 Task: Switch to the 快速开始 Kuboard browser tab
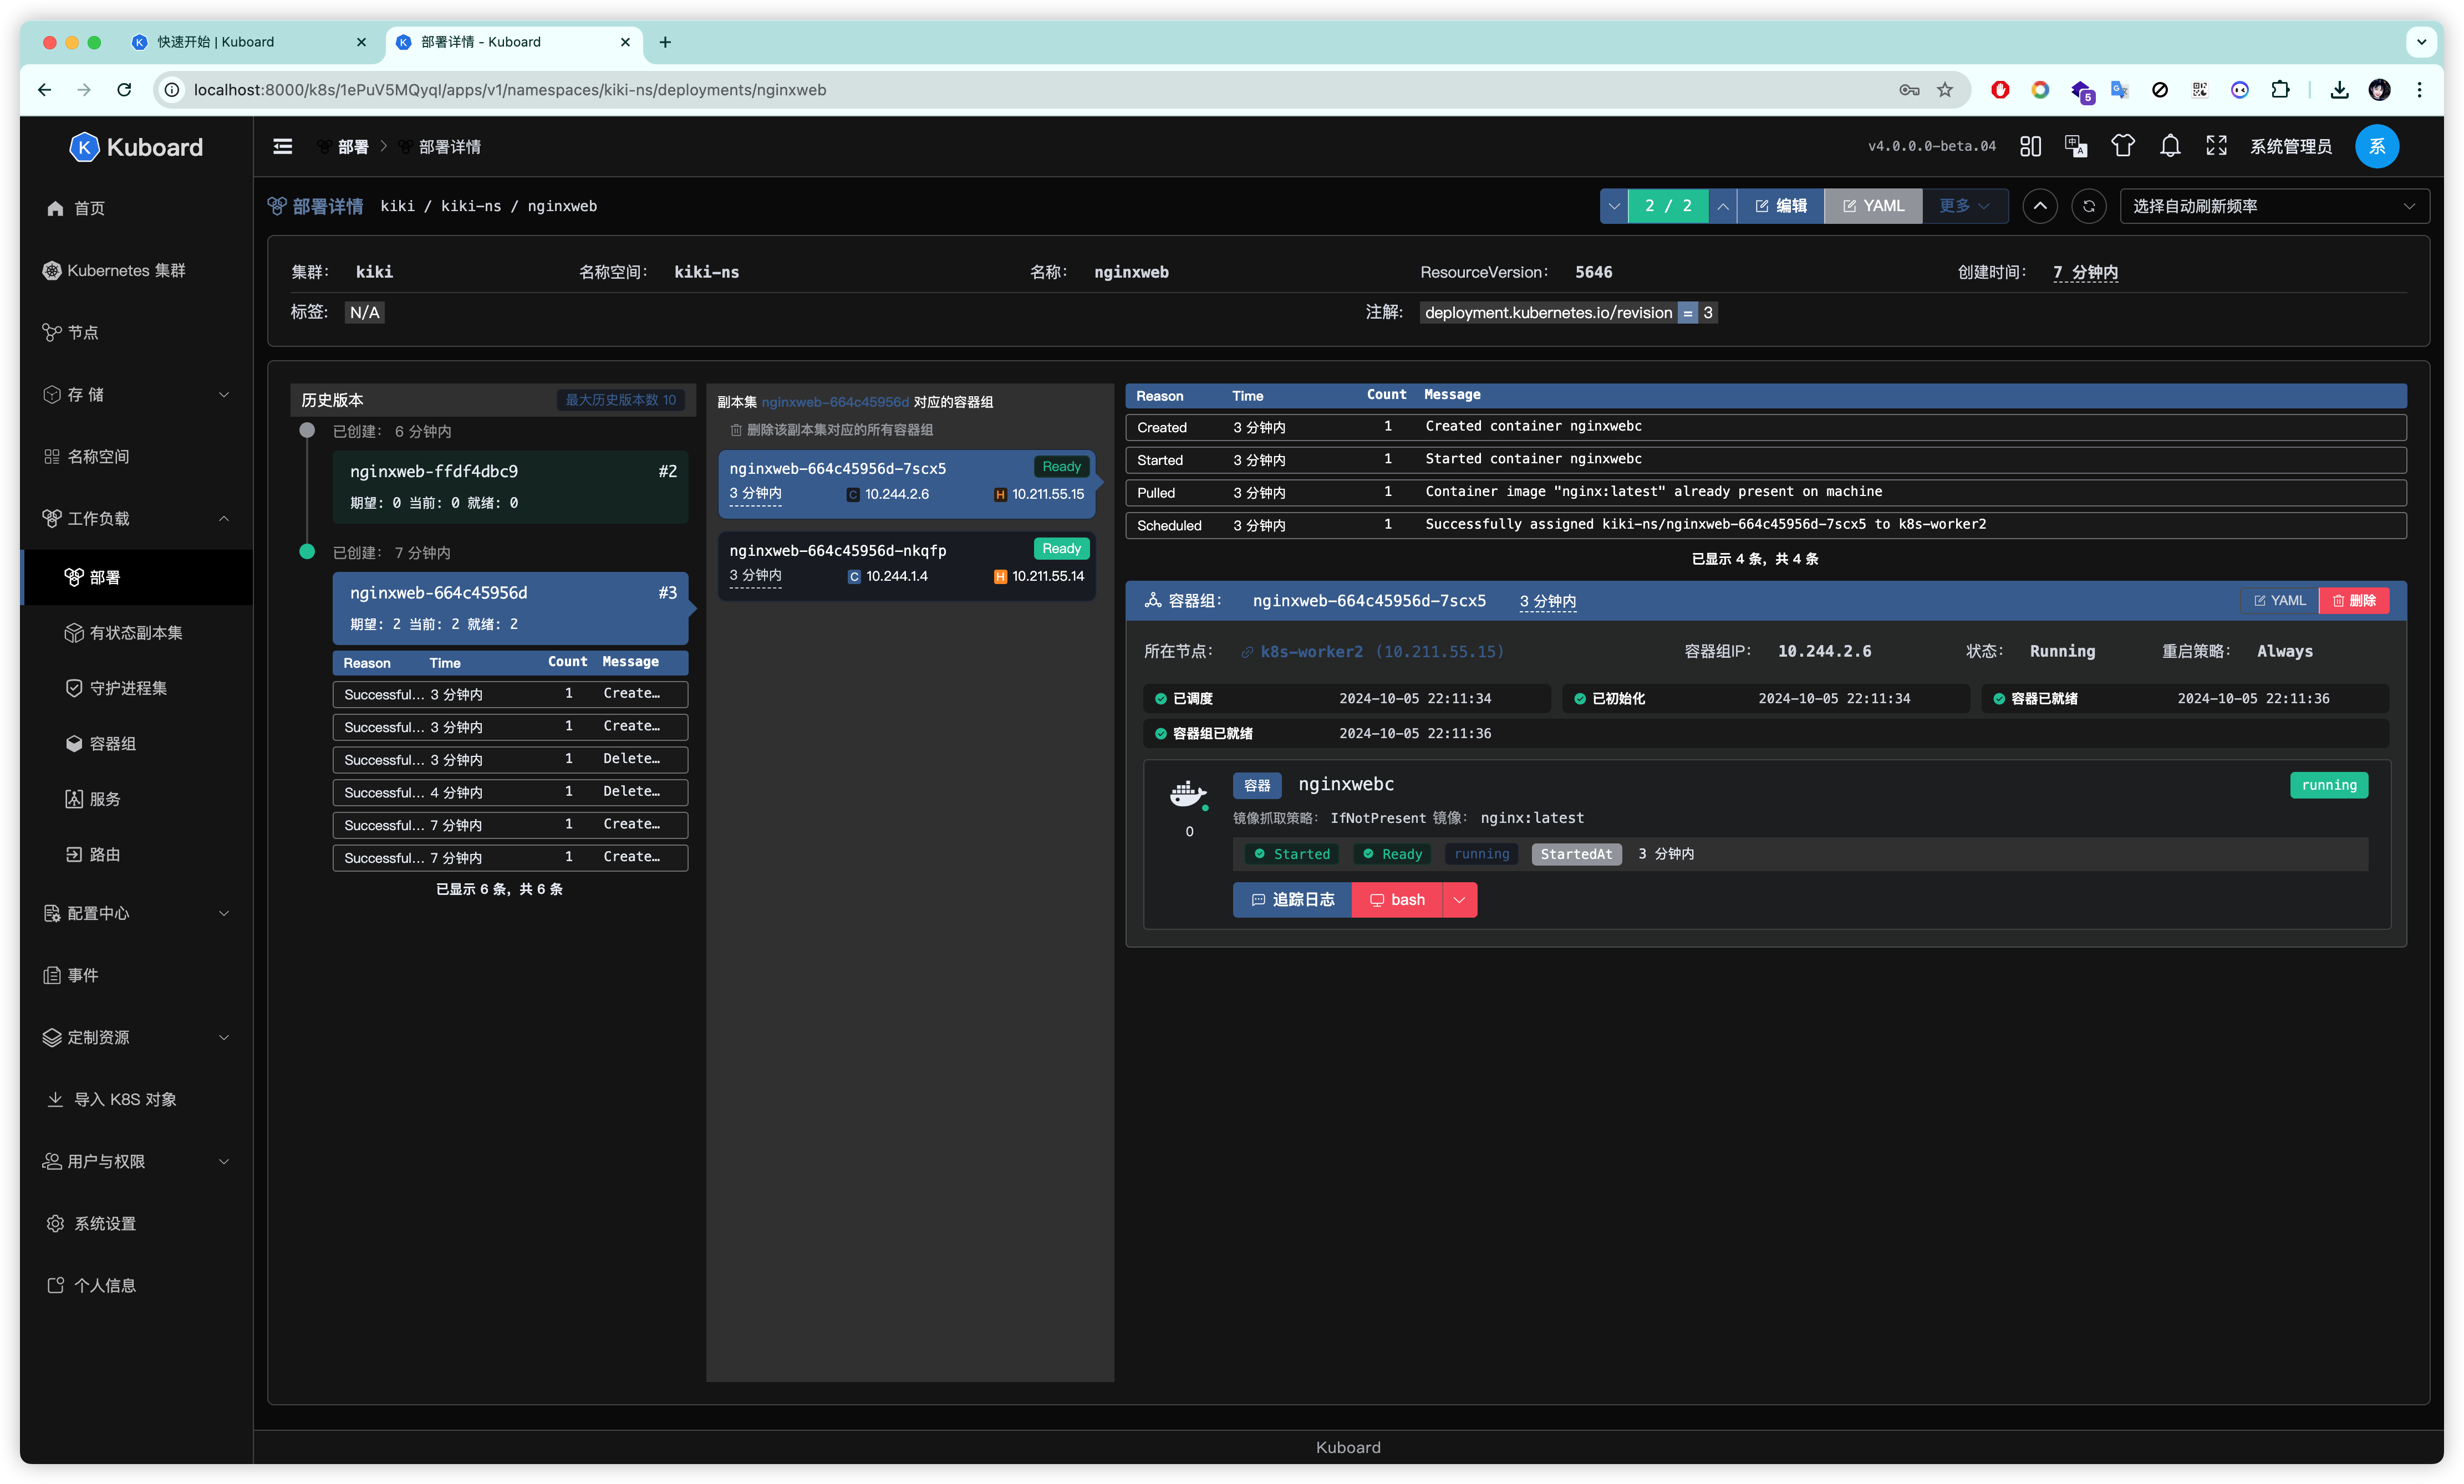coord(216,42)
